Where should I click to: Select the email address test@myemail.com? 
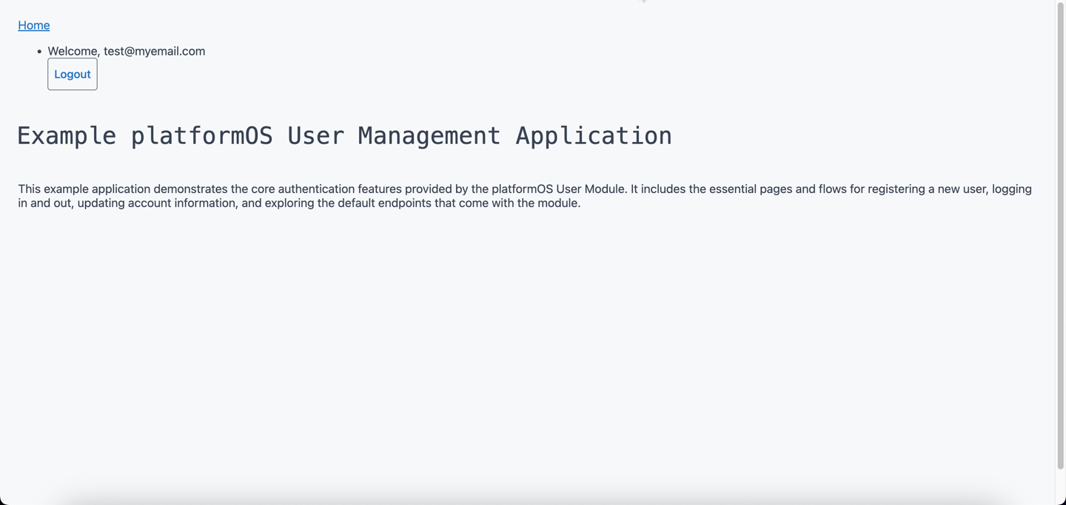[154, 51]
